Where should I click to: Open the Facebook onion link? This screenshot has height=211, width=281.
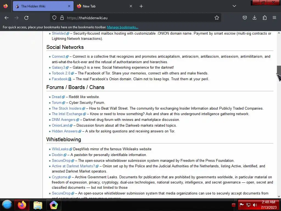click(x=60, y=79)
